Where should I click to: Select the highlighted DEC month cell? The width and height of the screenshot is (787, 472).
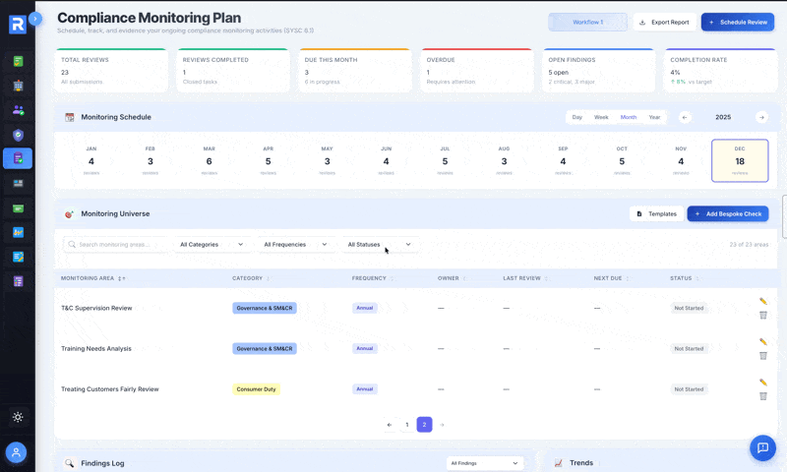pyautogui.click(x=740, y=161)
